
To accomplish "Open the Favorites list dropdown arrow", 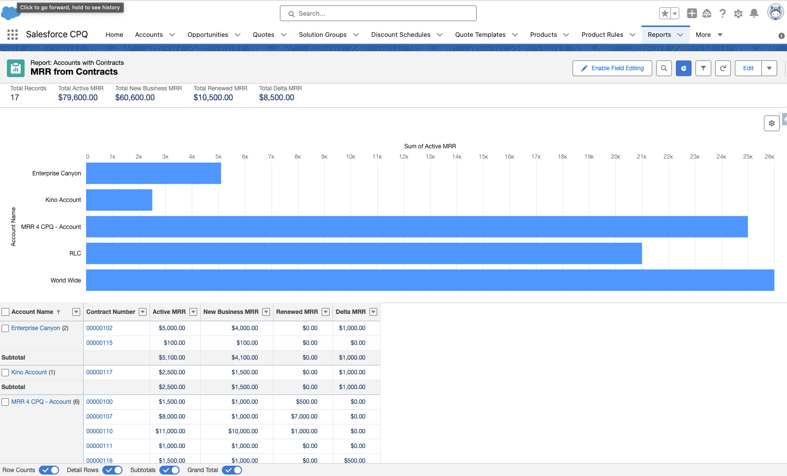I will pos(675,13).
